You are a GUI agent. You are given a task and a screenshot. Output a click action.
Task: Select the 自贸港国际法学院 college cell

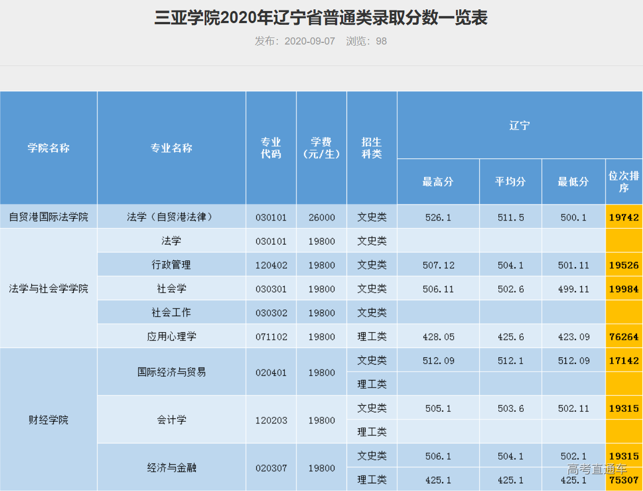coord(48,217)
